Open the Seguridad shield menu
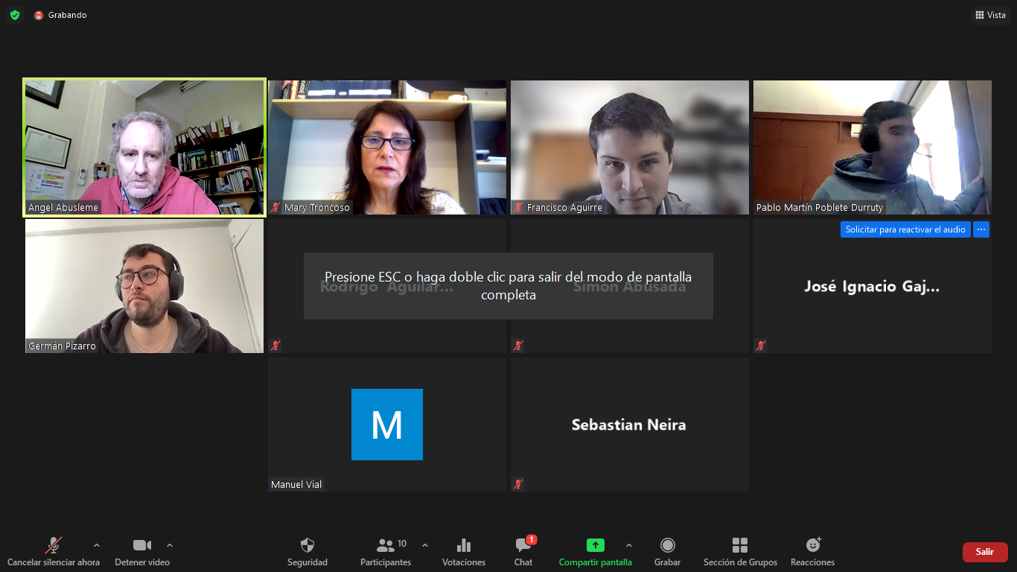The width and height of the screenshot is (1017, 572). (x=307, y=552)
